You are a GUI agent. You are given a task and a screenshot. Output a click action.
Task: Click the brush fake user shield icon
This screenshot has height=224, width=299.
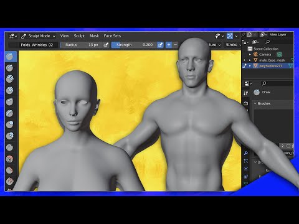(288, 146)
